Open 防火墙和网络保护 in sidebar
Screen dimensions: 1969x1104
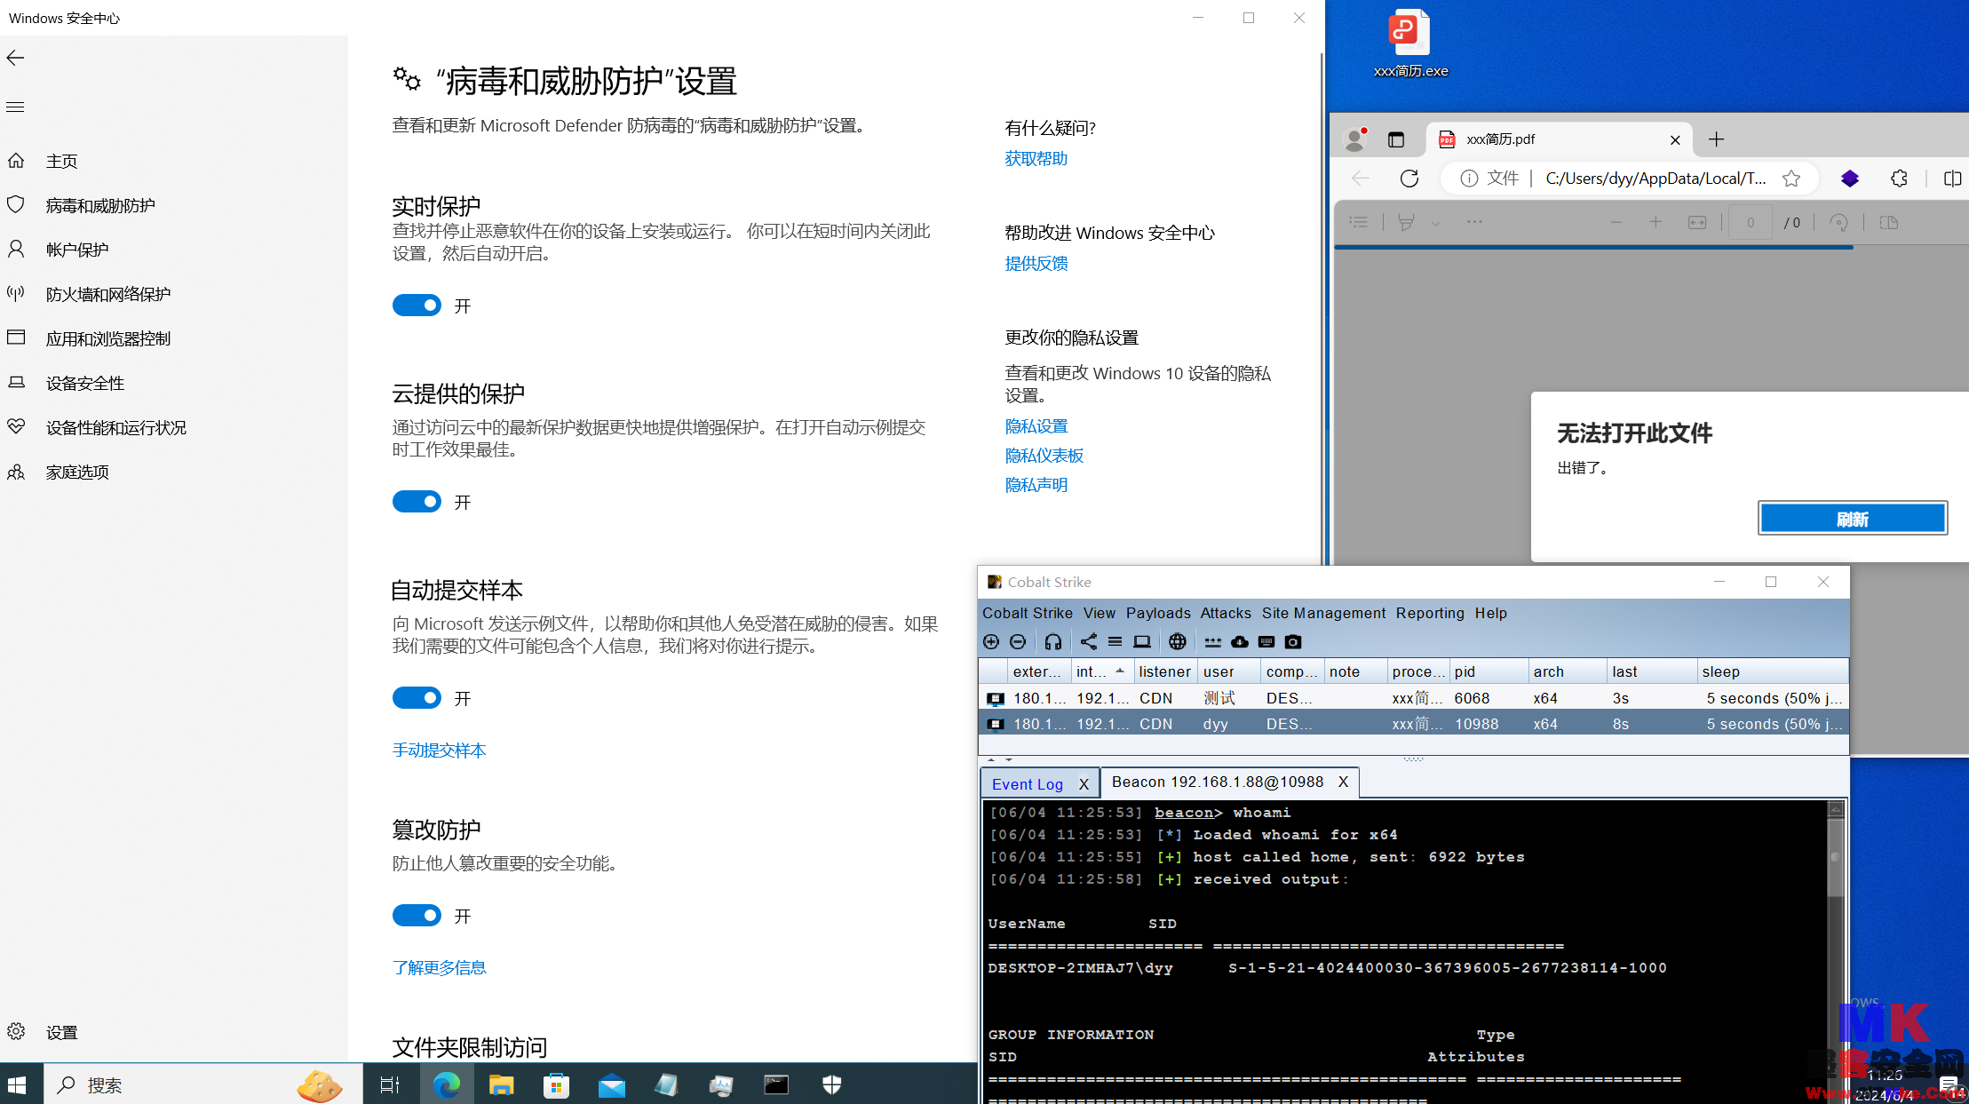107,294
